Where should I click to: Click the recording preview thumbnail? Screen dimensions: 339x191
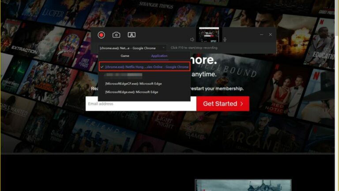(208, 35)
